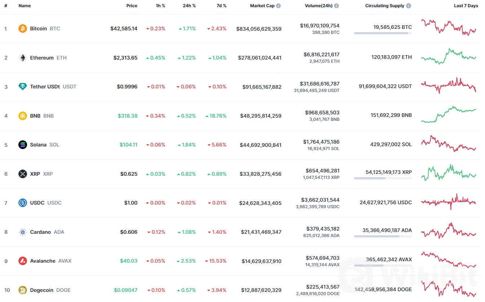Image resolution: width=485 pixels, height=302 pixels.
Task: Click the USDC blue logo icon
Action: pyautogui.click(x=22, y=203)
